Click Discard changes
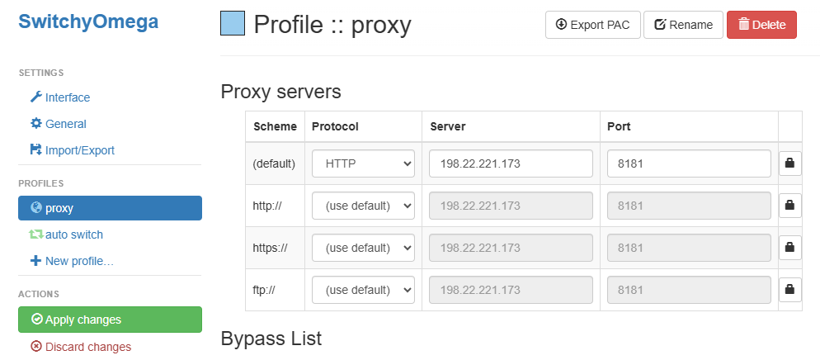 pyautogui.click(x=81, y=347)
